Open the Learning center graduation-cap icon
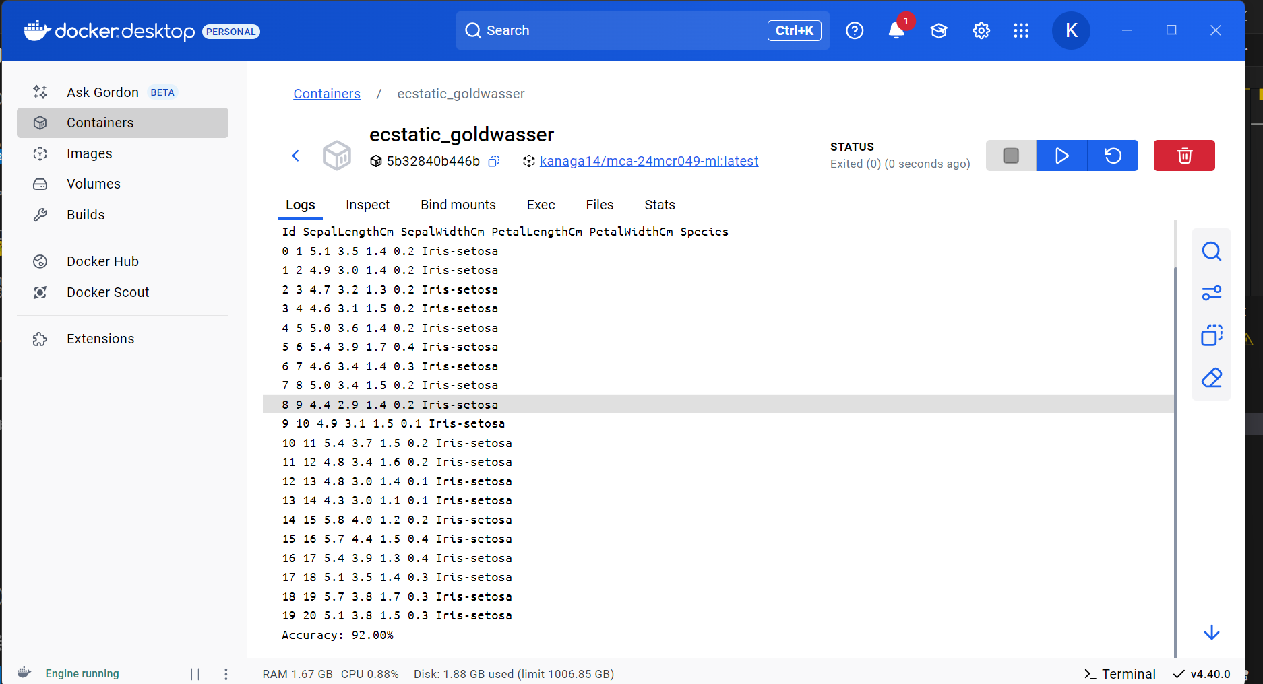This screenshot has height=684, width=1263. (939, 30)
